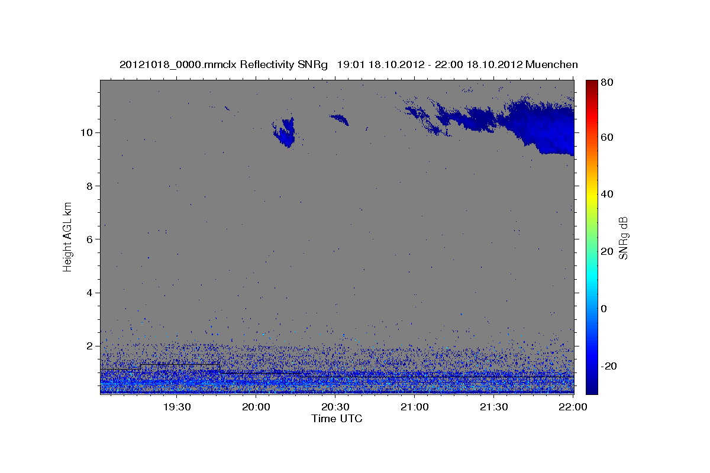710x473 pixels.
Task: Click the SNRg color scale bar
Action: tap(591, 237)
